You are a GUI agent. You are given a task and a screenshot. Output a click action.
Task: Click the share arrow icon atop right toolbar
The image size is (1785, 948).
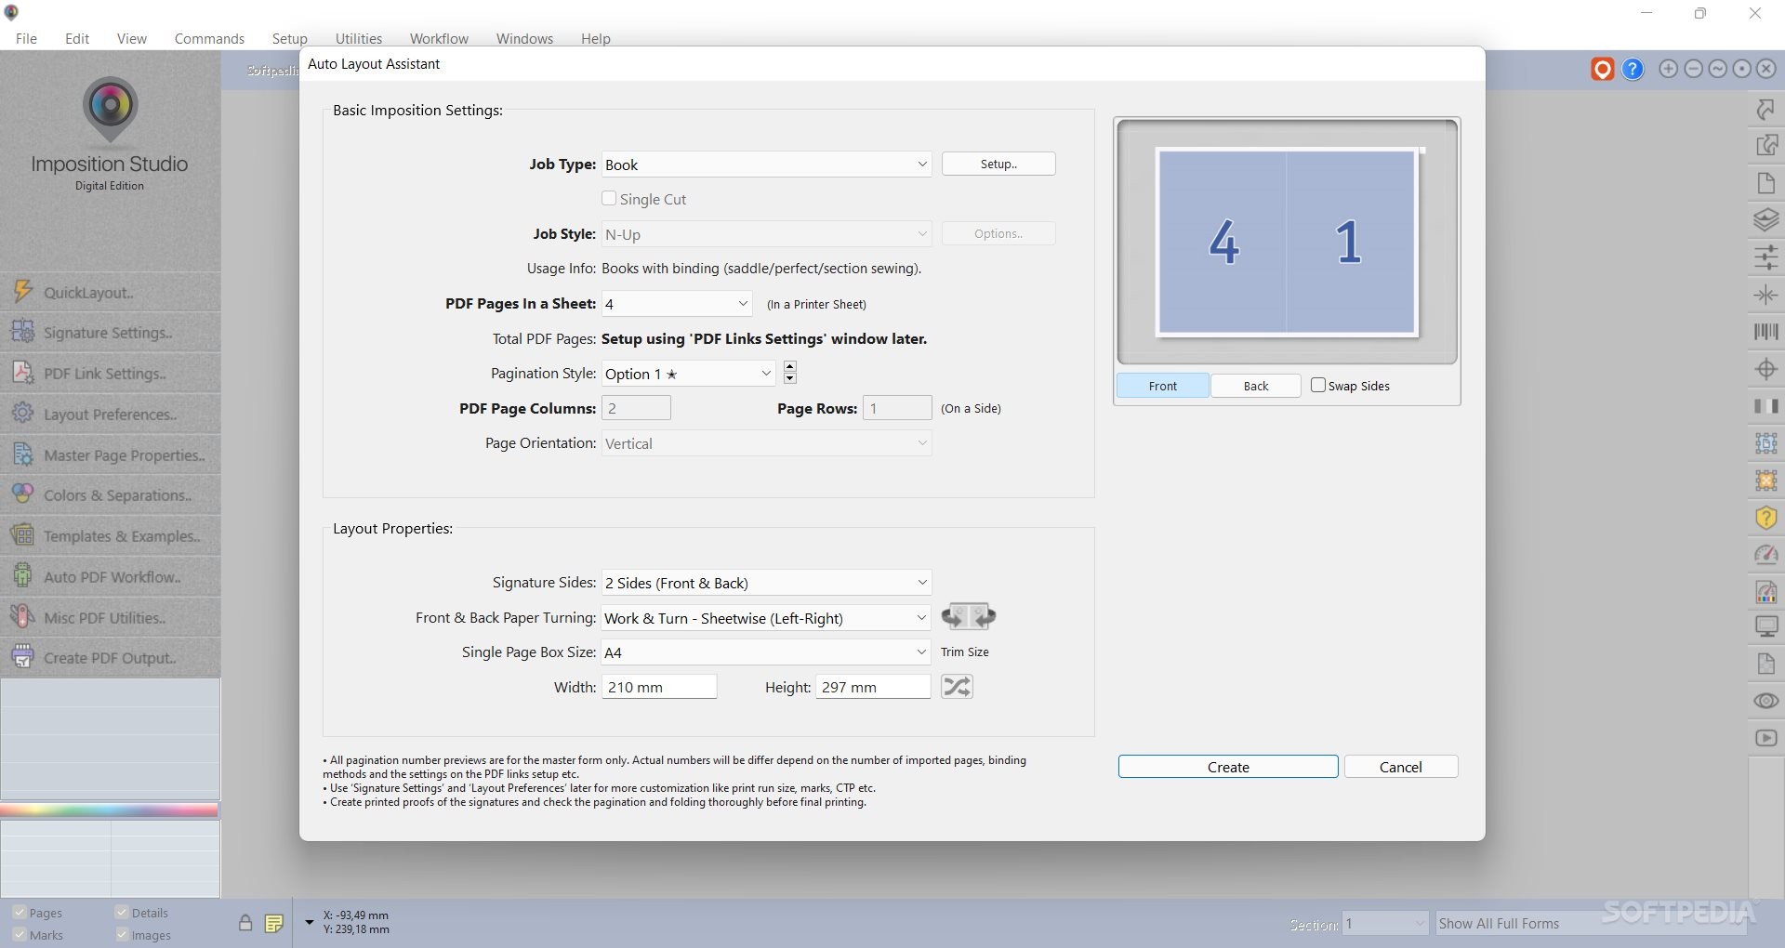(x=1765, y=110)
